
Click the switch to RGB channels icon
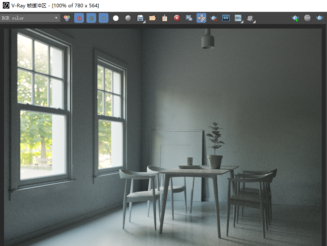point(67,18)
